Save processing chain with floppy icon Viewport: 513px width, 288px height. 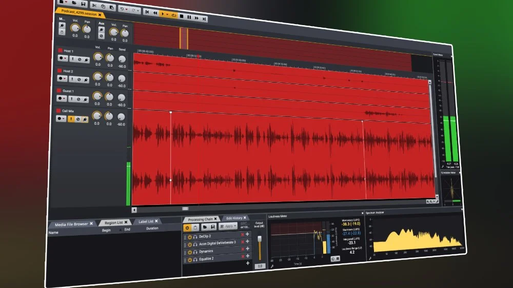click(213, 227)
